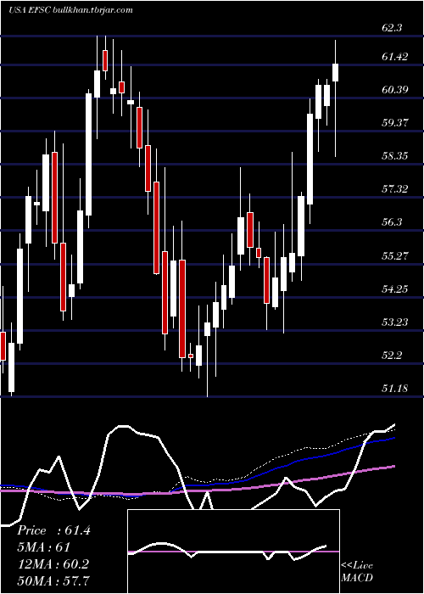Click the MACD line in the inset panel

227,551
